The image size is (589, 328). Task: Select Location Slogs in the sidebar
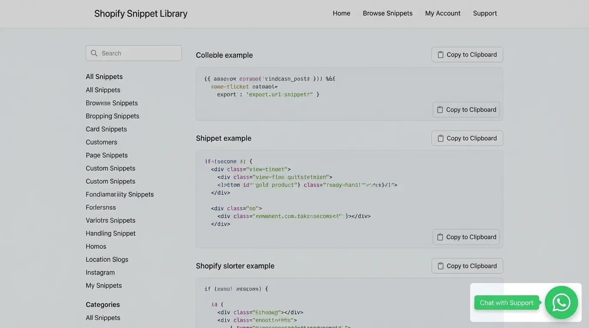(x=107, y=259)
